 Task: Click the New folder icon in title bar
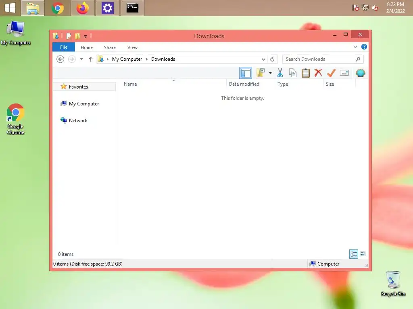pyautogui.click(x=77, y=36)
